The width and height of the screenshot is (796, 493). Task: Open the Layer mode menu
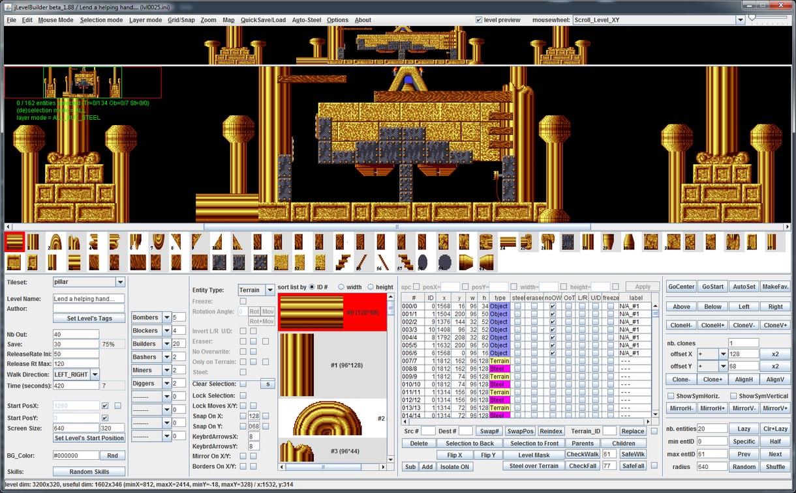(145, 20)
